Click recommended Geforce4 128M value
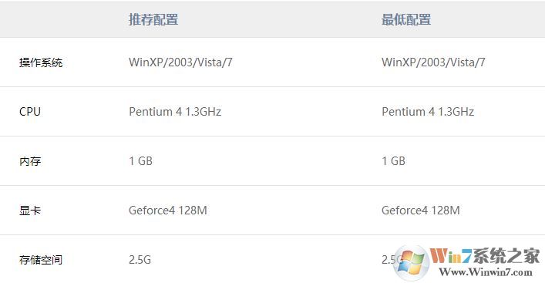 168,211
